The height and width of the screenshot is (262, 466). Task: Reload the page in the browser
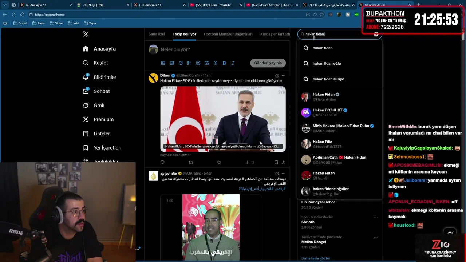click(x=13, y=15)
